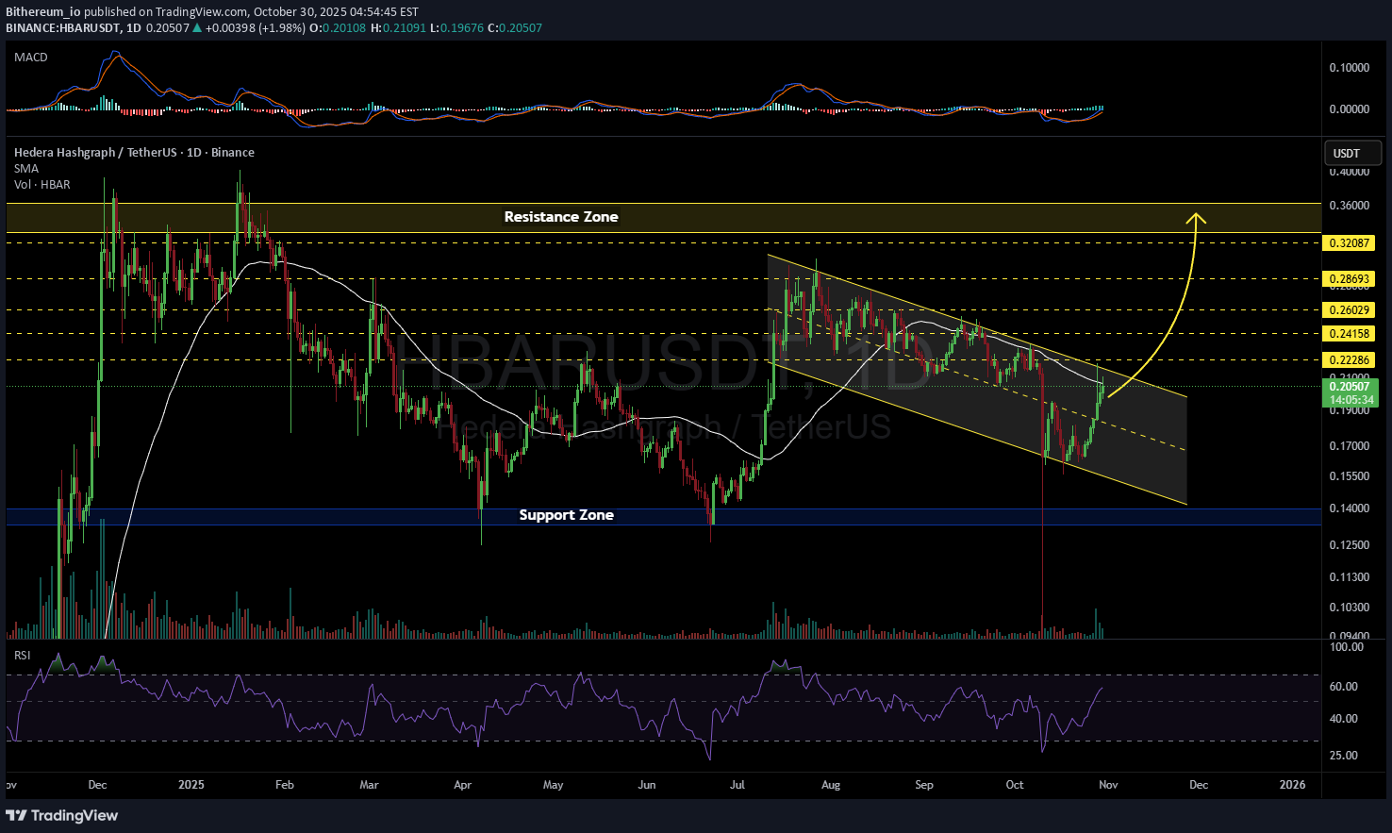Open the Hedera Hashgraph / TetherUS symbol title
The width and height of the screenshot is (1392, 833).
pos(134,153)
